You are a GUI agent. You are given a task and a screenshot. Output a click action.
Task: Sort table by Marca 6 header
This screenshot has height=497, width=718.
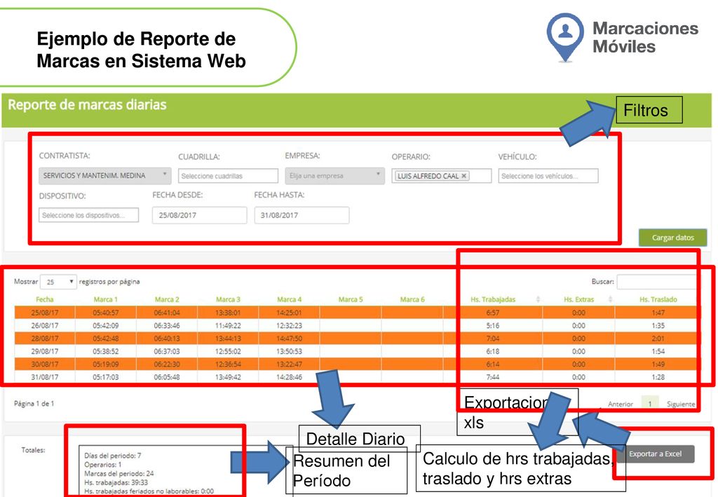point(412,299)
